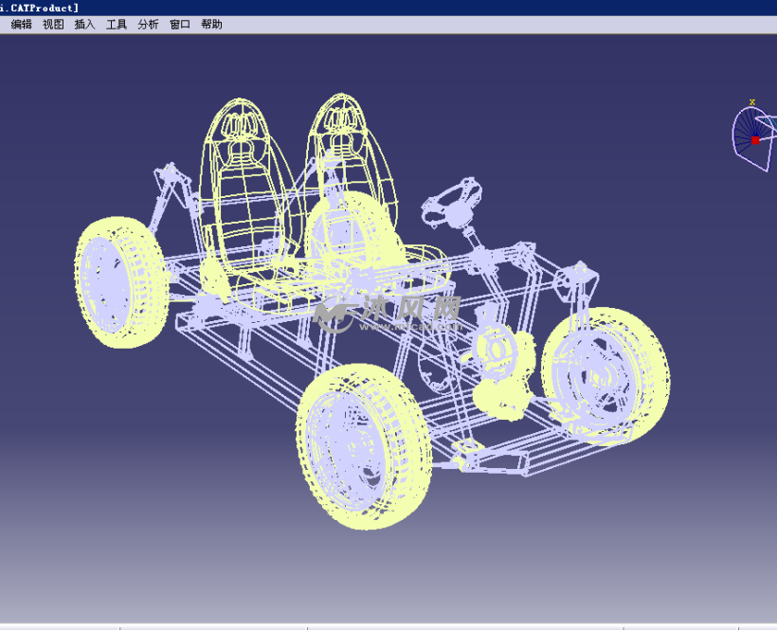Image resolution: width=777 pixels, height=630 pixels.
Task: Open the 窗口 (Window) menu
Action: pos(180,25)
